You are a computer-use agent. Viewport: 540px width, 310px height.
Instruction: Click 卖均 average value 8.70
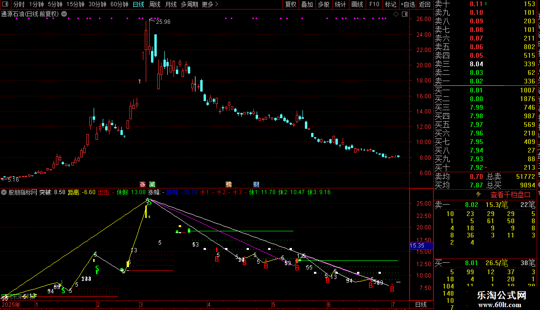[x=476, y=176]
